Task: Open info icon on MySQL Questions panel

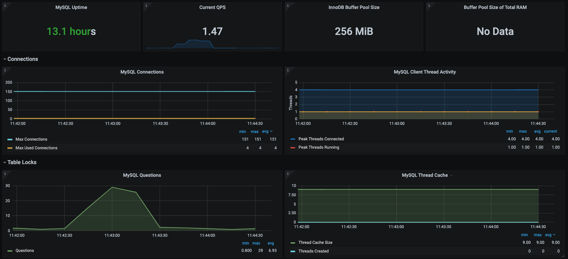Action: click(x=5, y=173)
